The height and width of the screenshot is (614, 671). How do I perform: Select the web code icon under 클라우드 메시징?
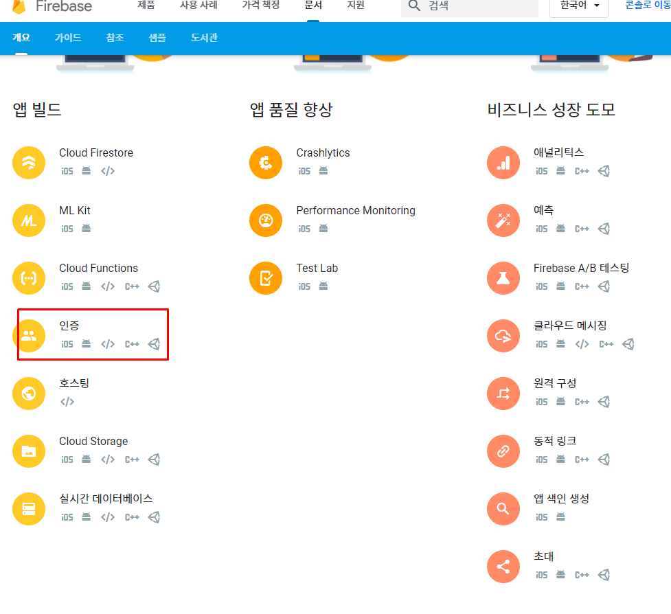(x=582, y=344)
